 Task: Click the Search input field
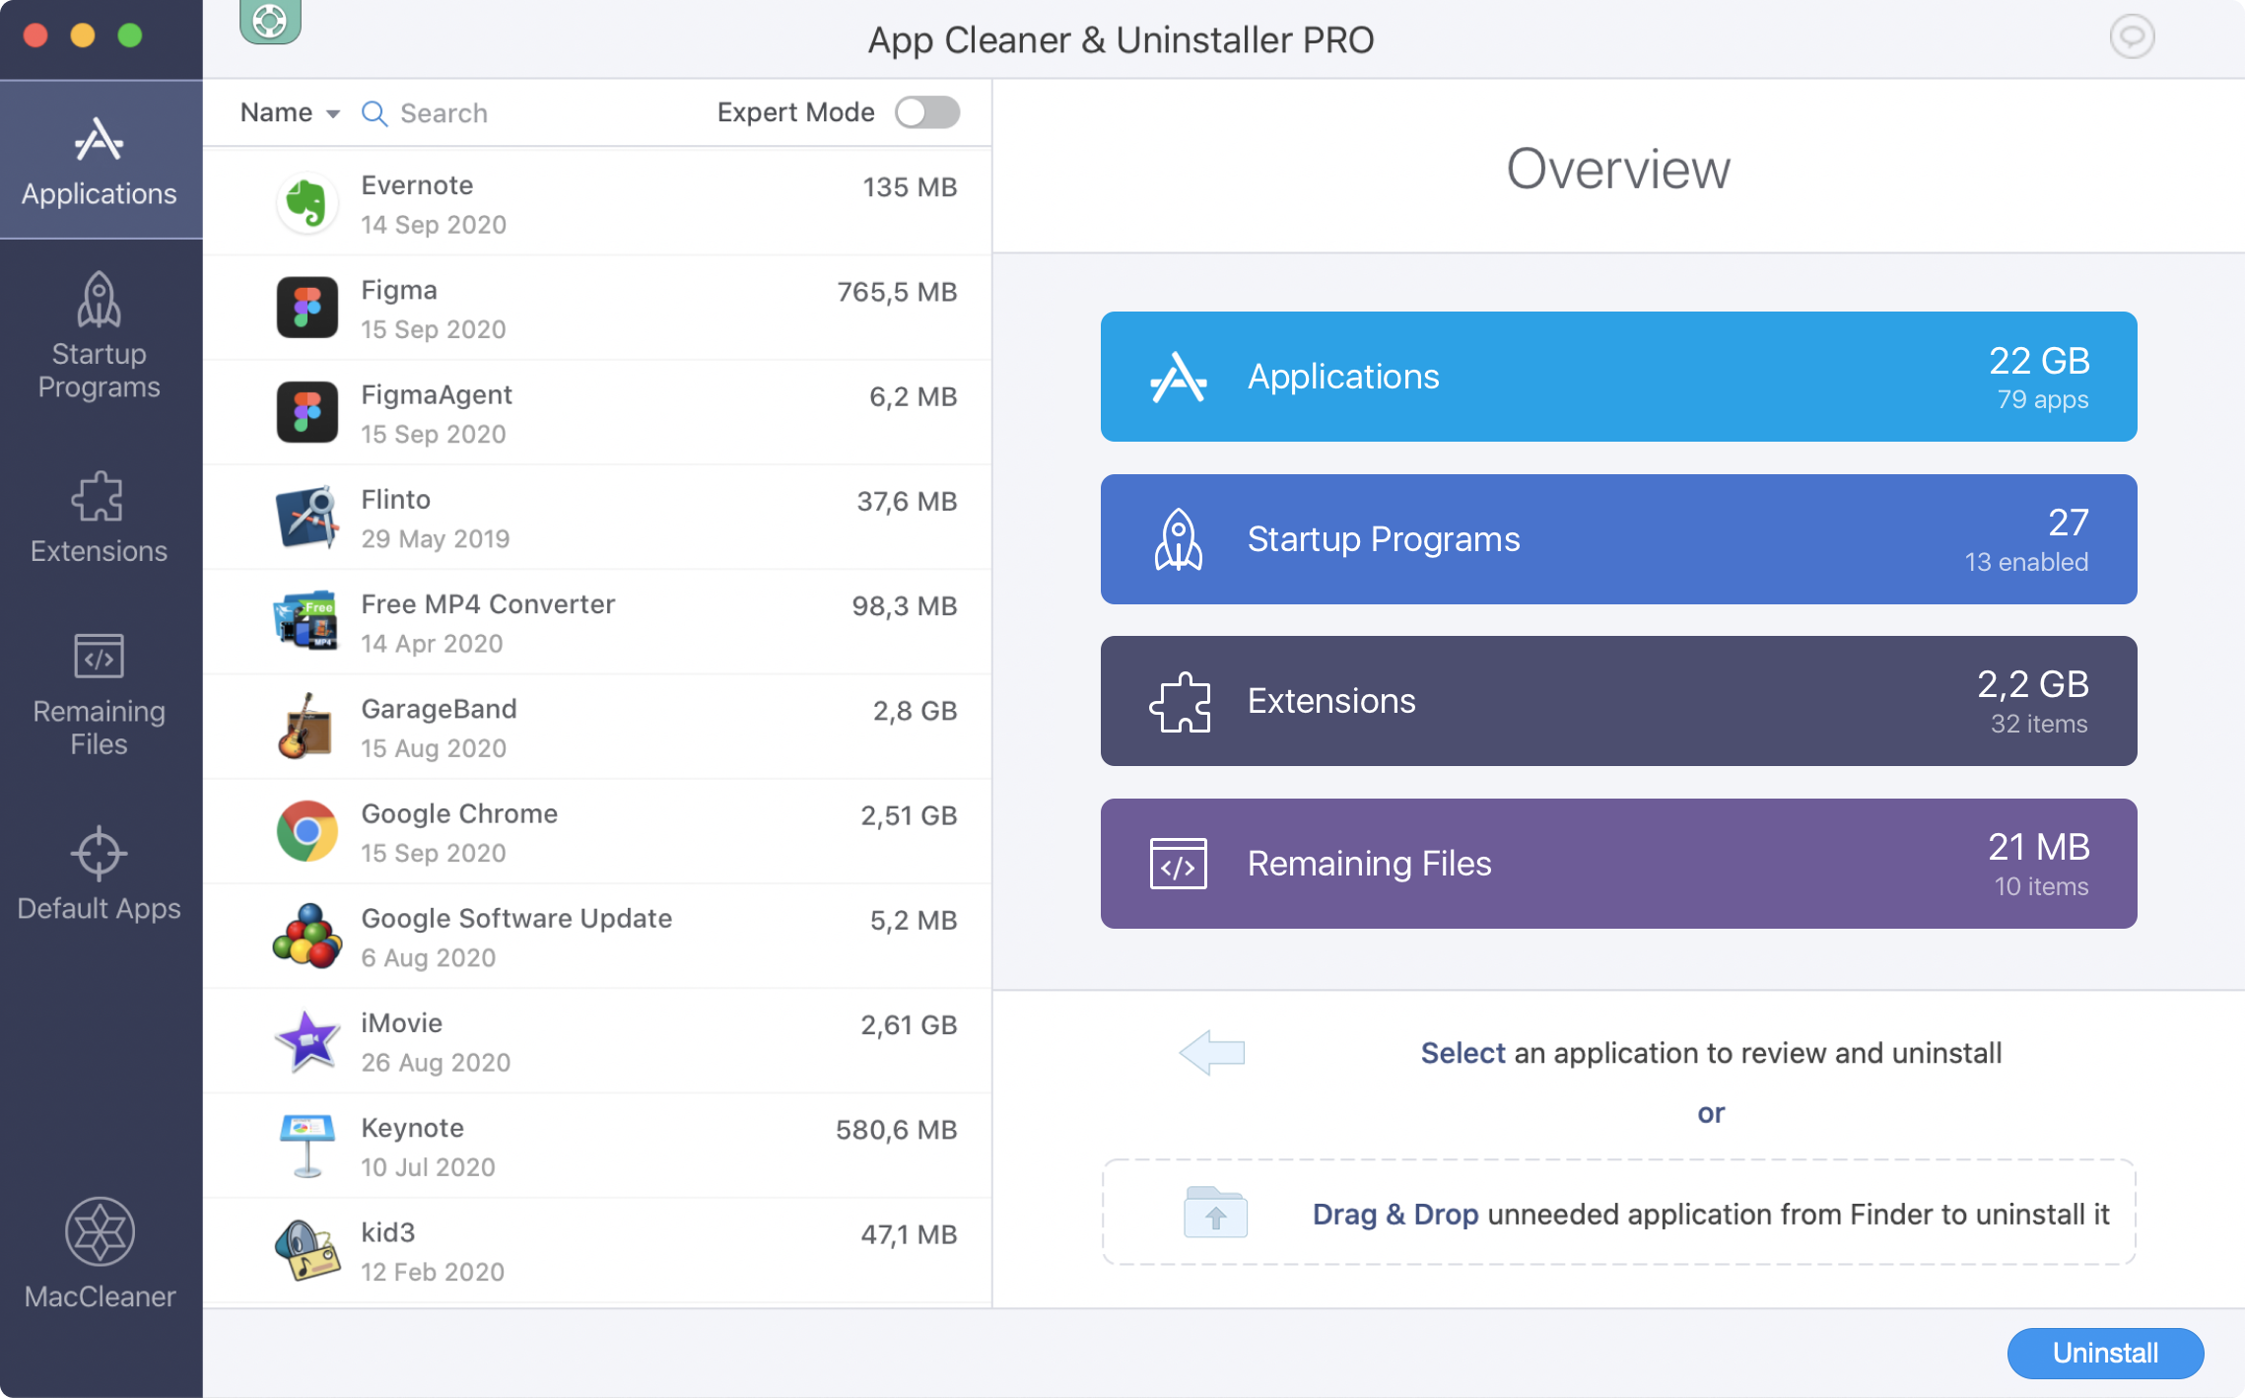coord(515,112)
